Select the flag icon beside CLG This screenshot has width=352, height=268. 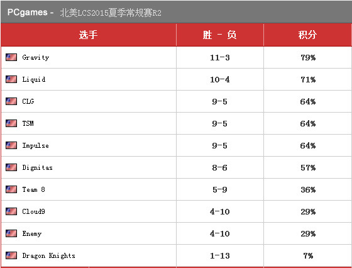(11, 101)
